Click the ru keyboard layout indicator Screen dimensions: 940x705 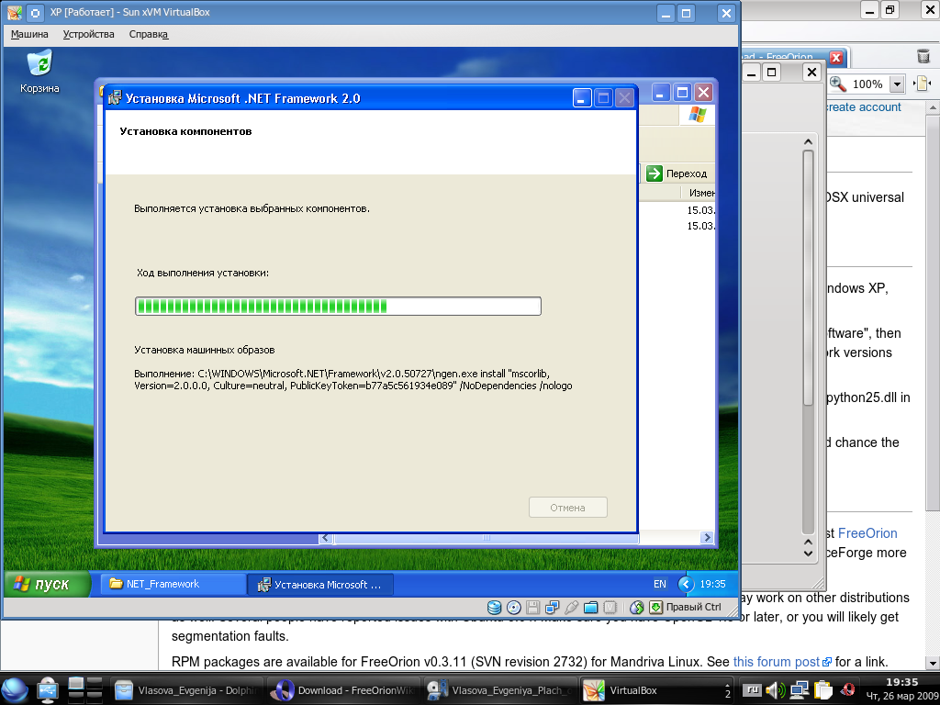click(752, 690)
